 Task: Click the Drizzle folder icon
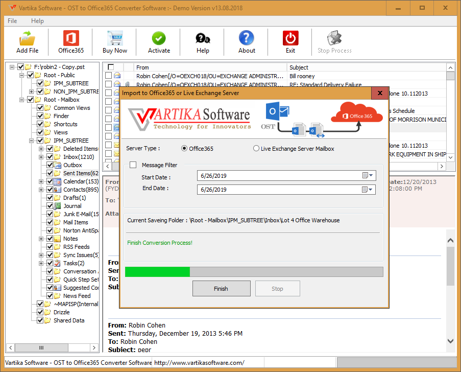[47, 312]
